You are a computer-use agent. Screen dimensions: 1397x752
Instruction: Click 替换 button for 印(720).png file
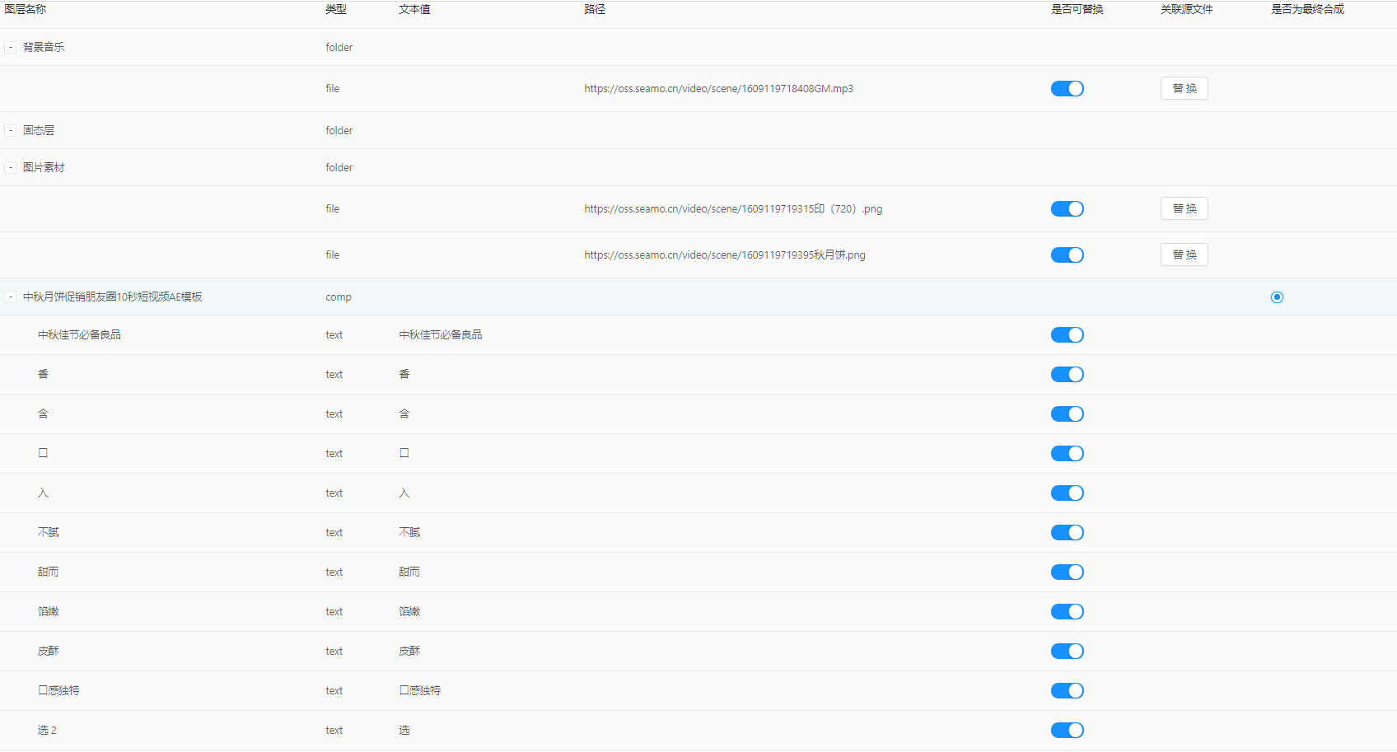(1184, 208)
